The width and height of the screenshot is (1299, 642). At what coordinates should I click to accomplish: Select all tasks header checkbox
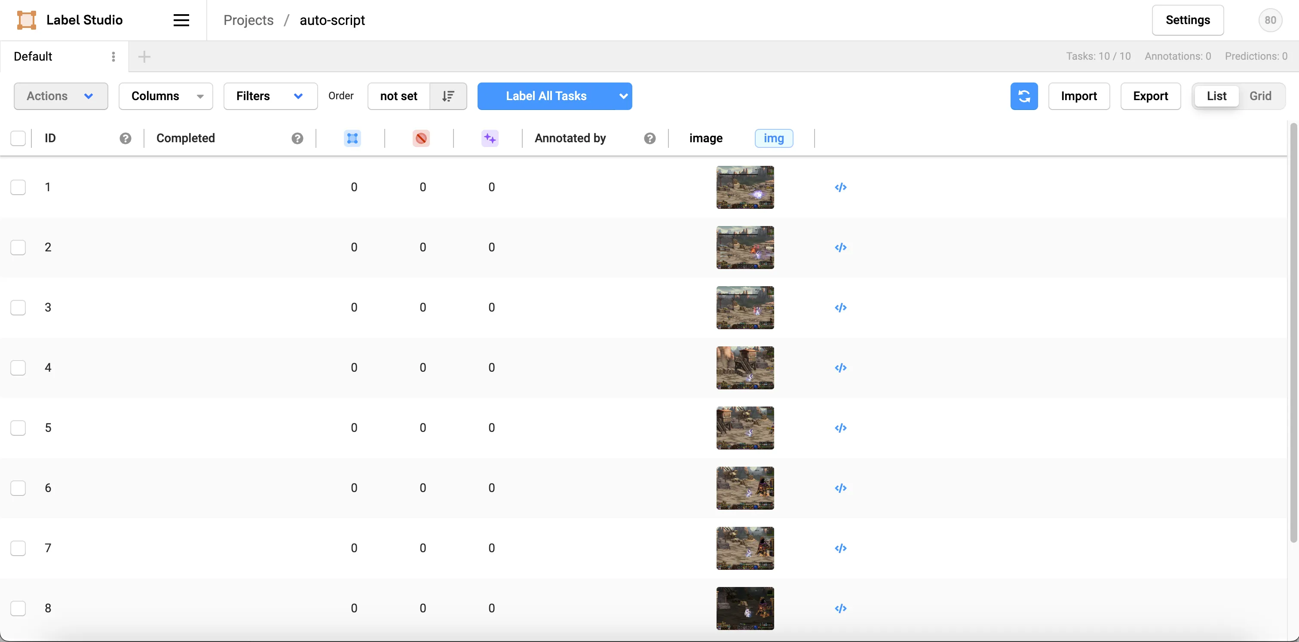tap(18, 138)
